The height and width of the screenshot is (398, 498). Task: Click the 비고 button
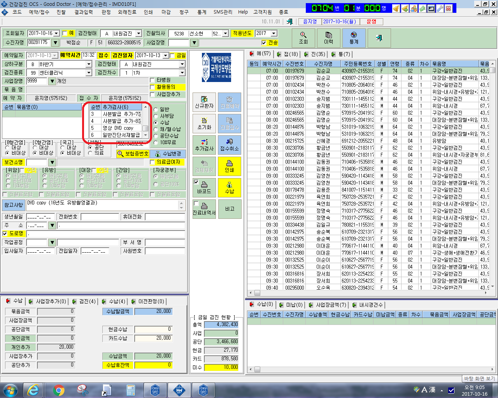[x=230, y=209]
